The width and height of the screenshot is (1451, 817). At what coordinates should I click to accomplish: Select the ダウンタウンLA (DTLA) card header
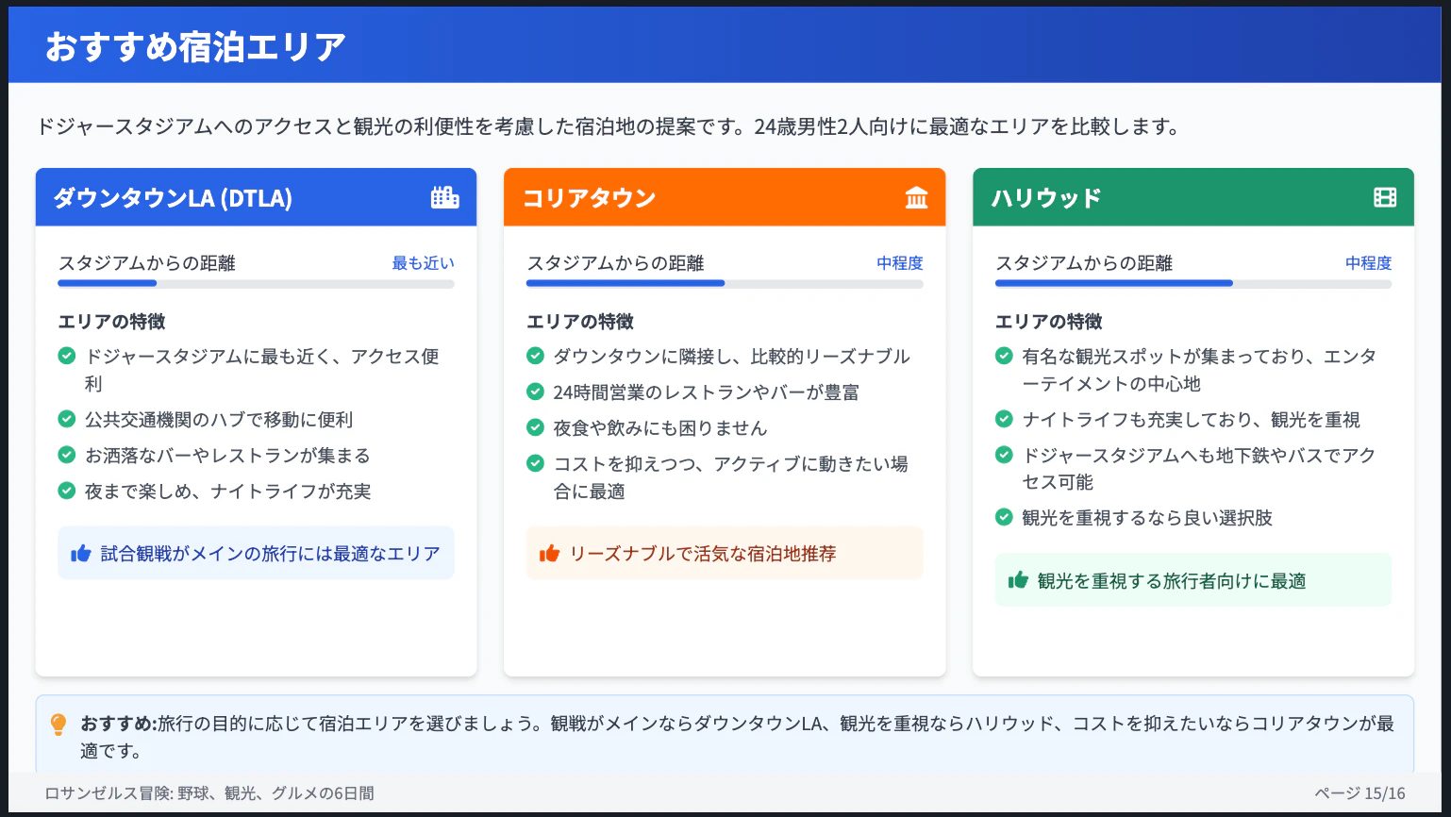click(x=256, y=197)
